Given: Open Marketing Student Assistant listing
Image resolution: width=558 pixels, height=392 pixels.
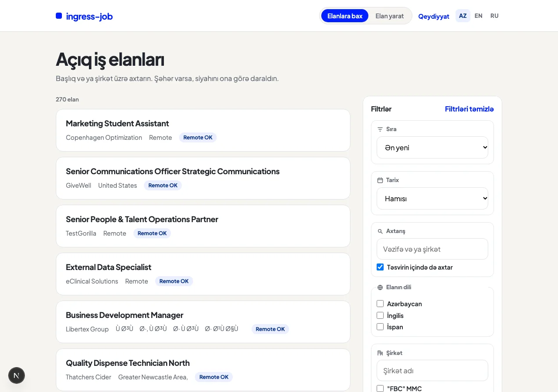Looking at the screenshot, I should point(203,130).
